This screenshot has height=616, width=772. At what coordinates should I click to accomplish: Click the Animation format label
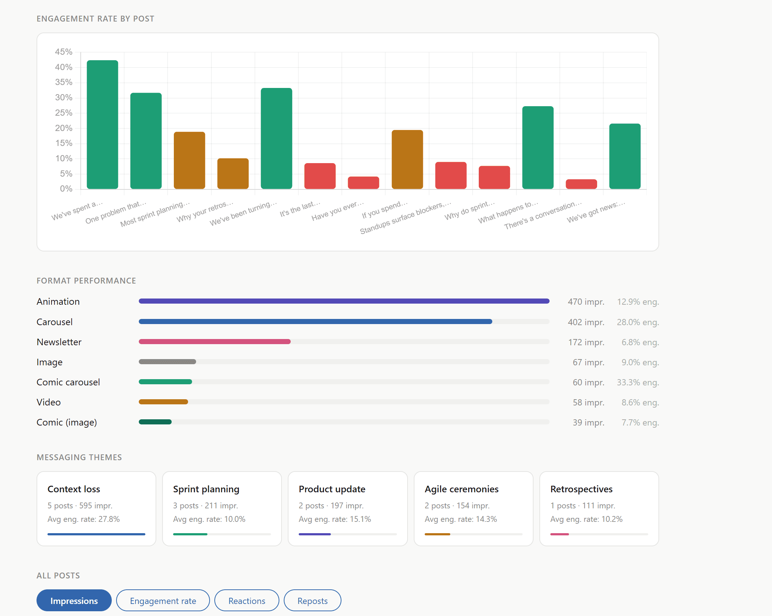[x=58, y=301]
